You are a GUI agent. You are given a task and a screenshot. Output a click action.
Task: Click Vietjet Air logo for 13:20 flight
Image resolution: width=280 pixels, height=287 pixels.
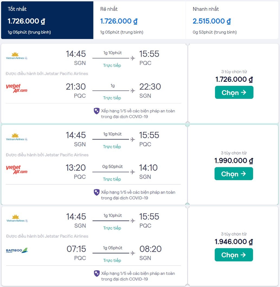pos(17,169)
